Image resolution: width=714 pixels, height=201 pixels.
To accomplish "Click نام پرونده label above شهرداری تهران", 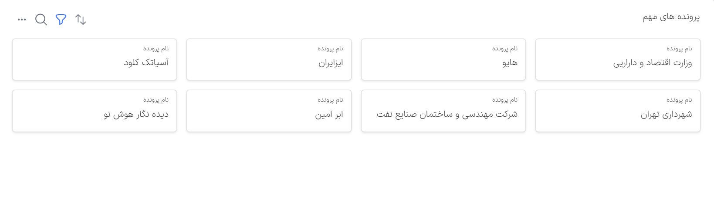I will tap(679, 100).
